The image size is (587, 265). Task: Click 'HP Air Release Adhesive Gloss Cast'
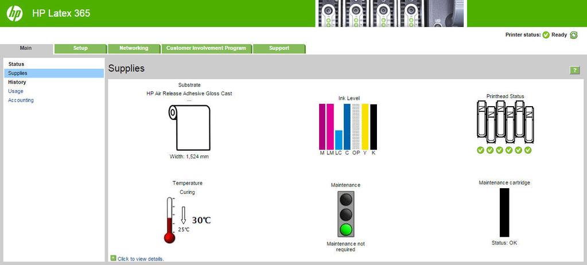(x=189, y=93)
